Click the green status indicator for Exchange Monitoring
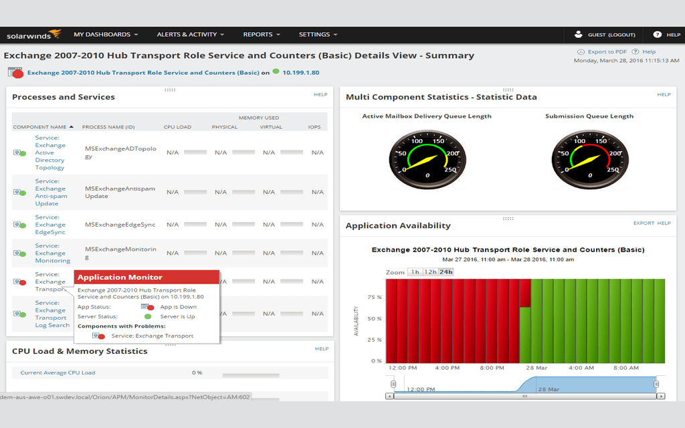Screen dimensions: 685x428 coord(19,253)
